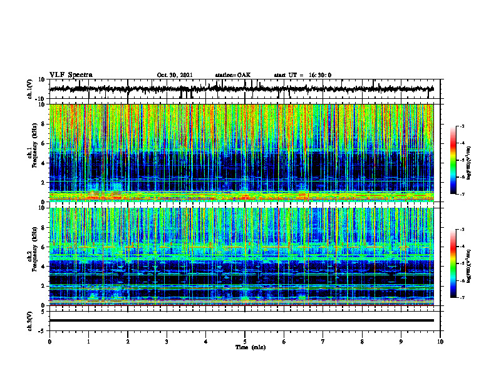This screenshot has height=383, width=496.
Task: Click time axis tick label '4'
Action: pos(206,342)
